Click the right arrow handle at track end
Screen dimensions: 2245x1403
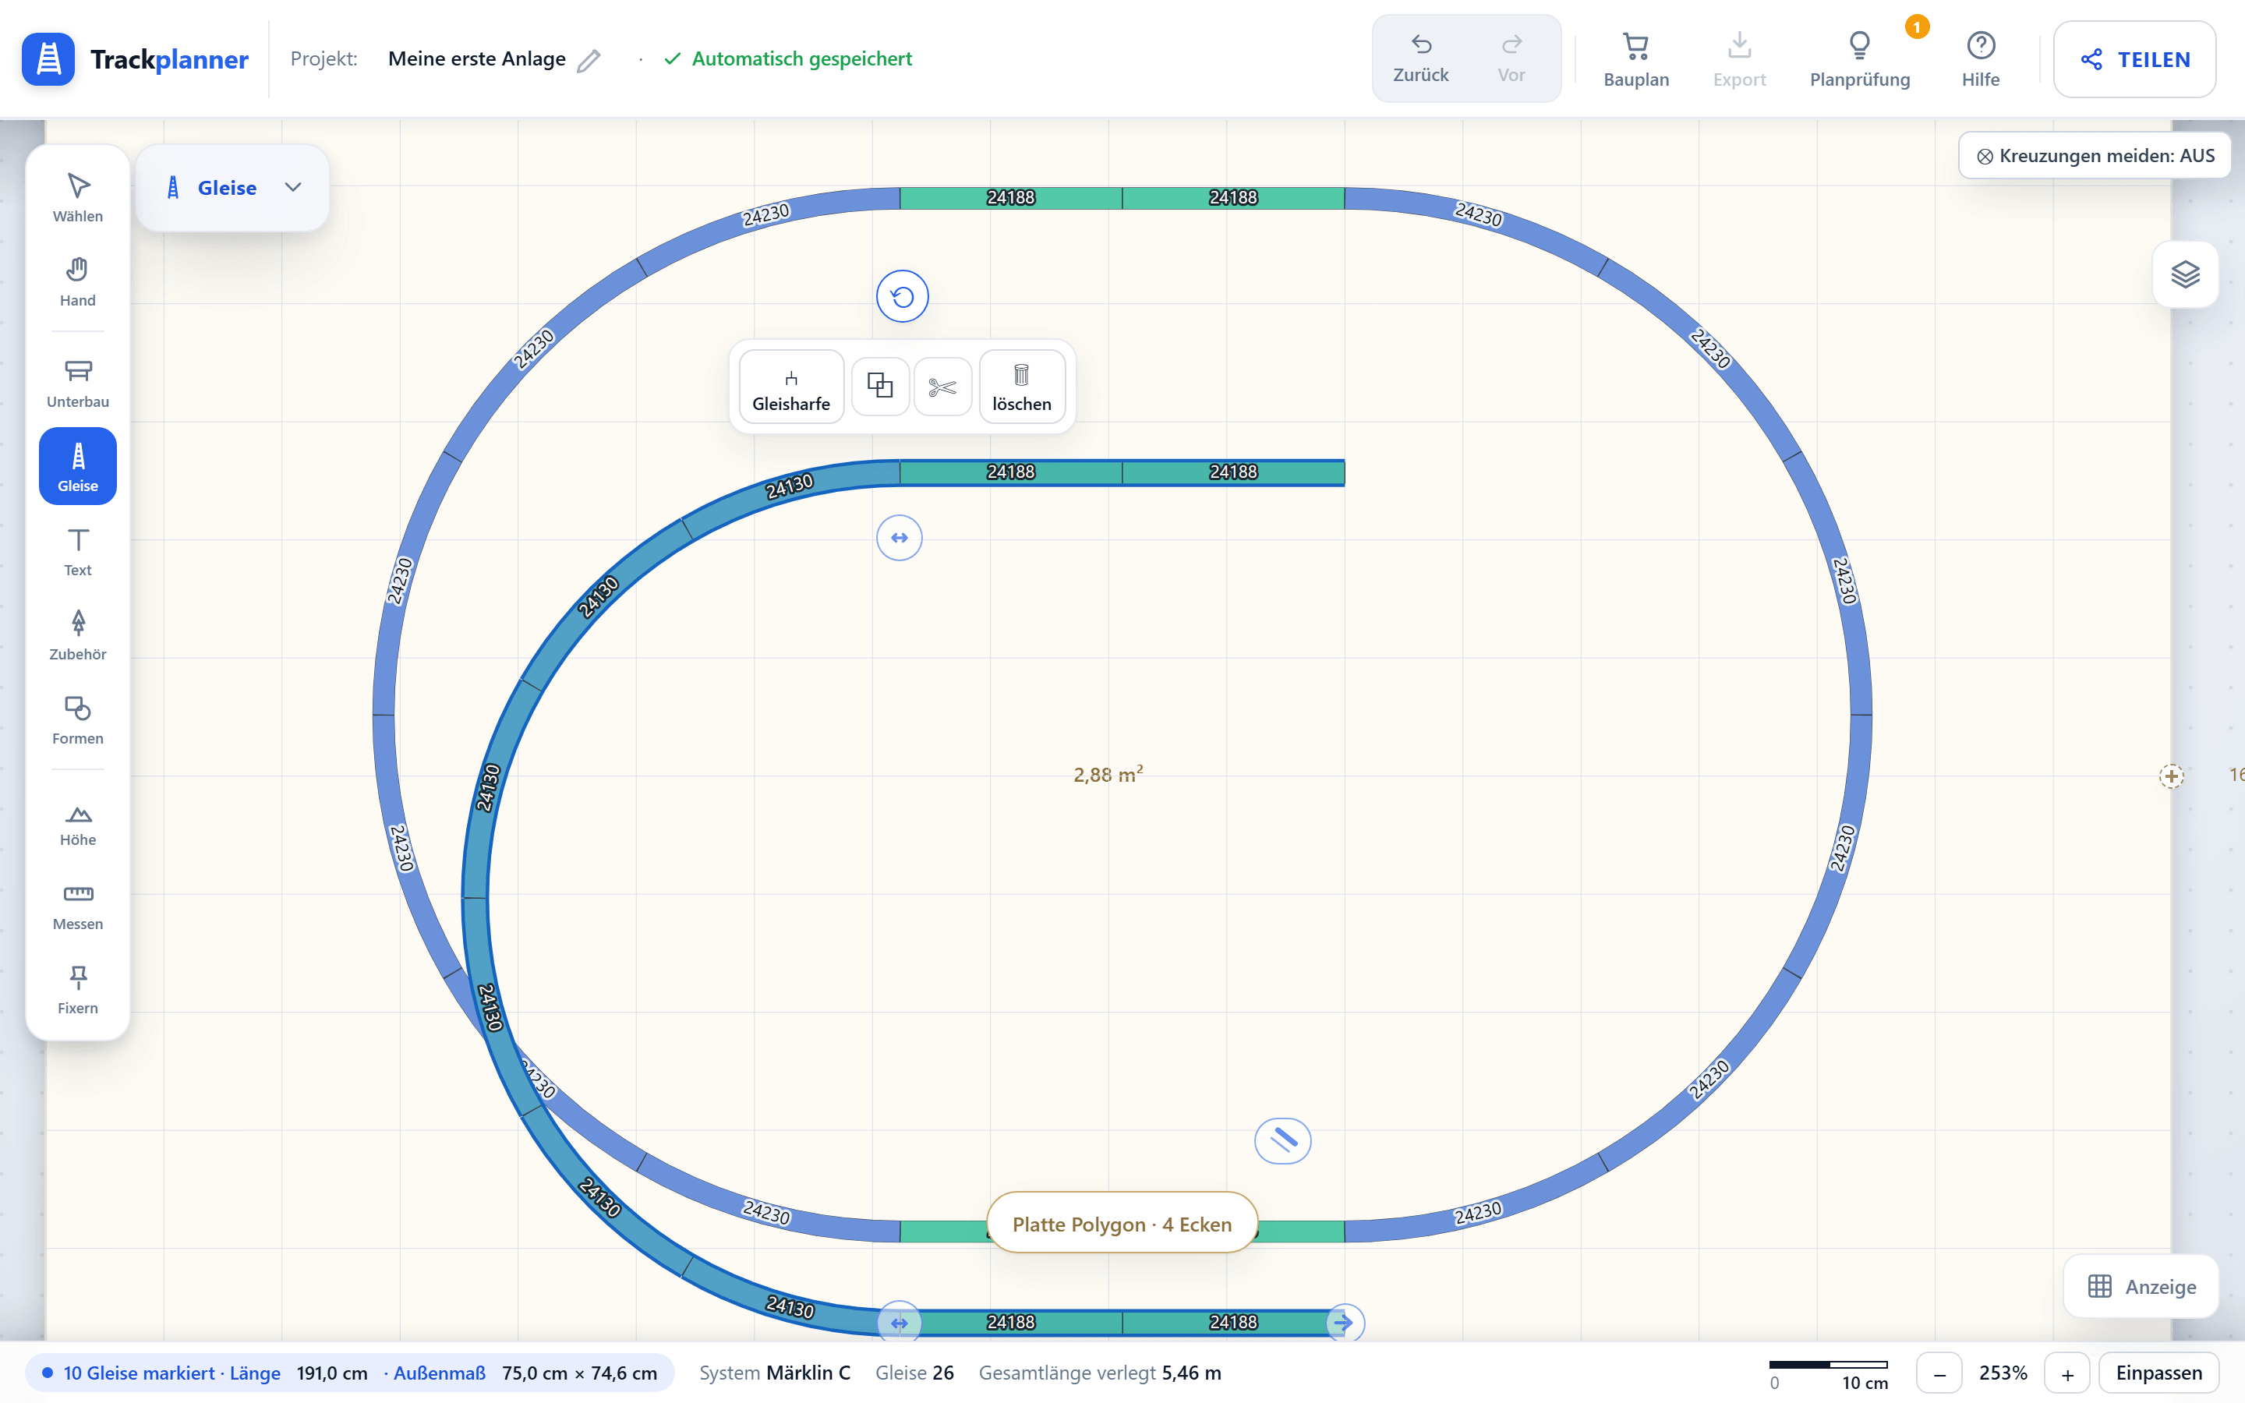[x=1343, y=1322]
